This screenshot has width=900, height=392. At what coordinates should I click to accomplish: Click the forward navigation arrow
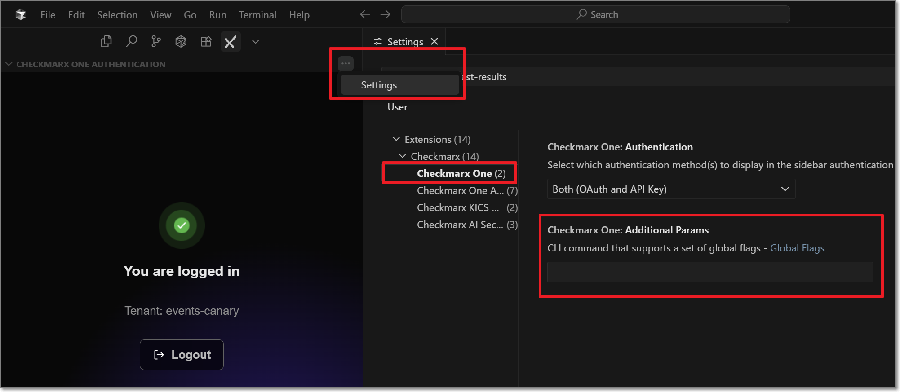[385, 15]
